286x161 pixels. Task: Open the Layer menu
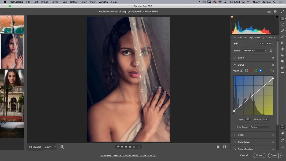55,2
